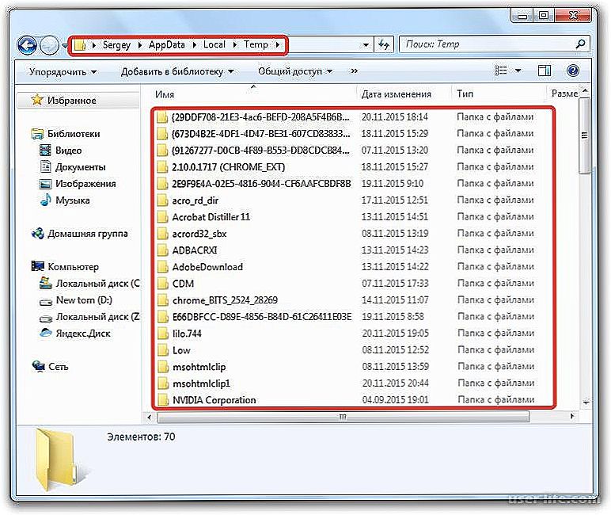Toggle the preview pane icon

click(x=544, y=71)
